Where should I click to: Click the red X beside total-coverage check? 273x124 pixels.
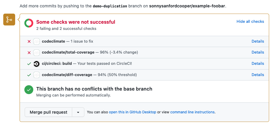pyautogui.click(x=29, y=53)
